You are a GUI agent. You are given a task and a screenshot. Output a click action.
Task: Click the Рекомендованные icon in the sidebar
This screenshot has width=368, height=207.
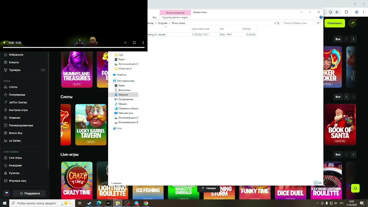point(6,125)
